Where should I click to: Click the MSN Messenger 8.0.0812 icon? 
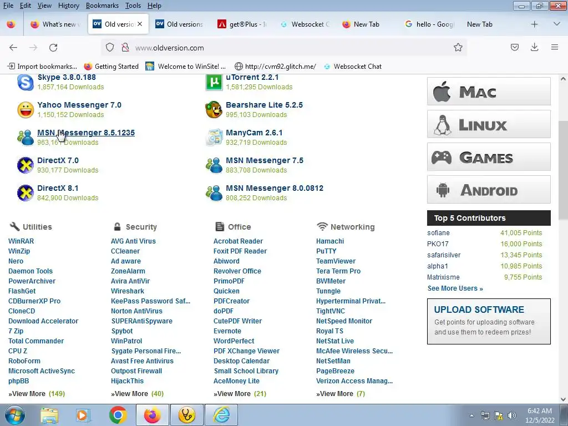tap(214, 193)
